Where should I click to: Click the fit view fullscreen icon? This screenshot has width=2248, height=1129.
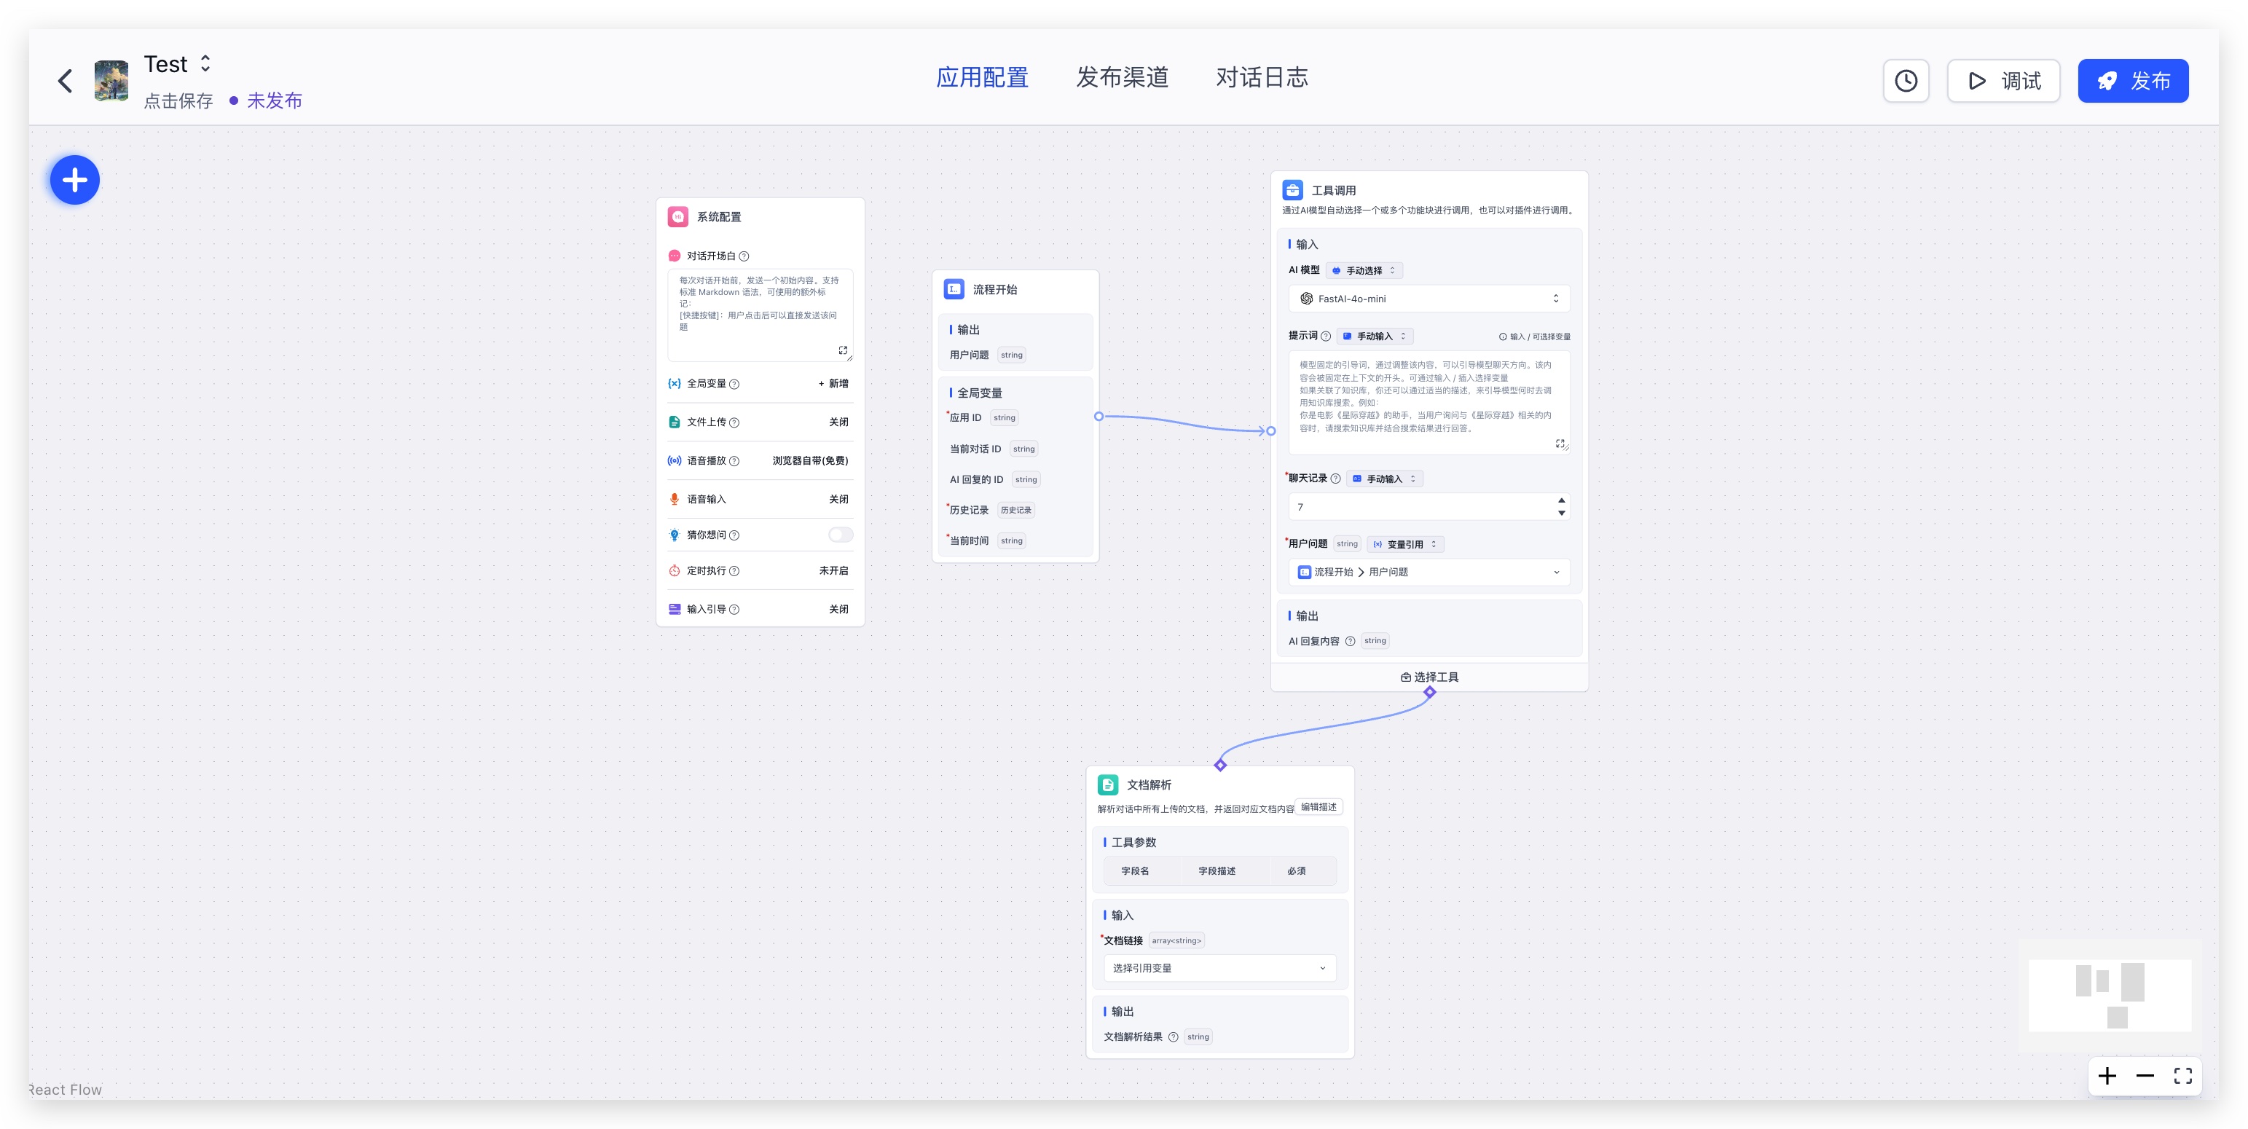[x=2182, y=1076]
